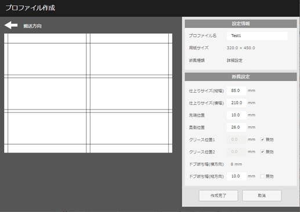Click the クリース位置1 label
This screenshot has height=212, width=300.
coord(202,140)
